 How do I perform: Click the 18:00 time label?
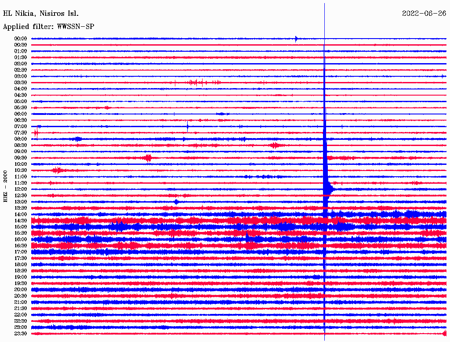point(21,264)
